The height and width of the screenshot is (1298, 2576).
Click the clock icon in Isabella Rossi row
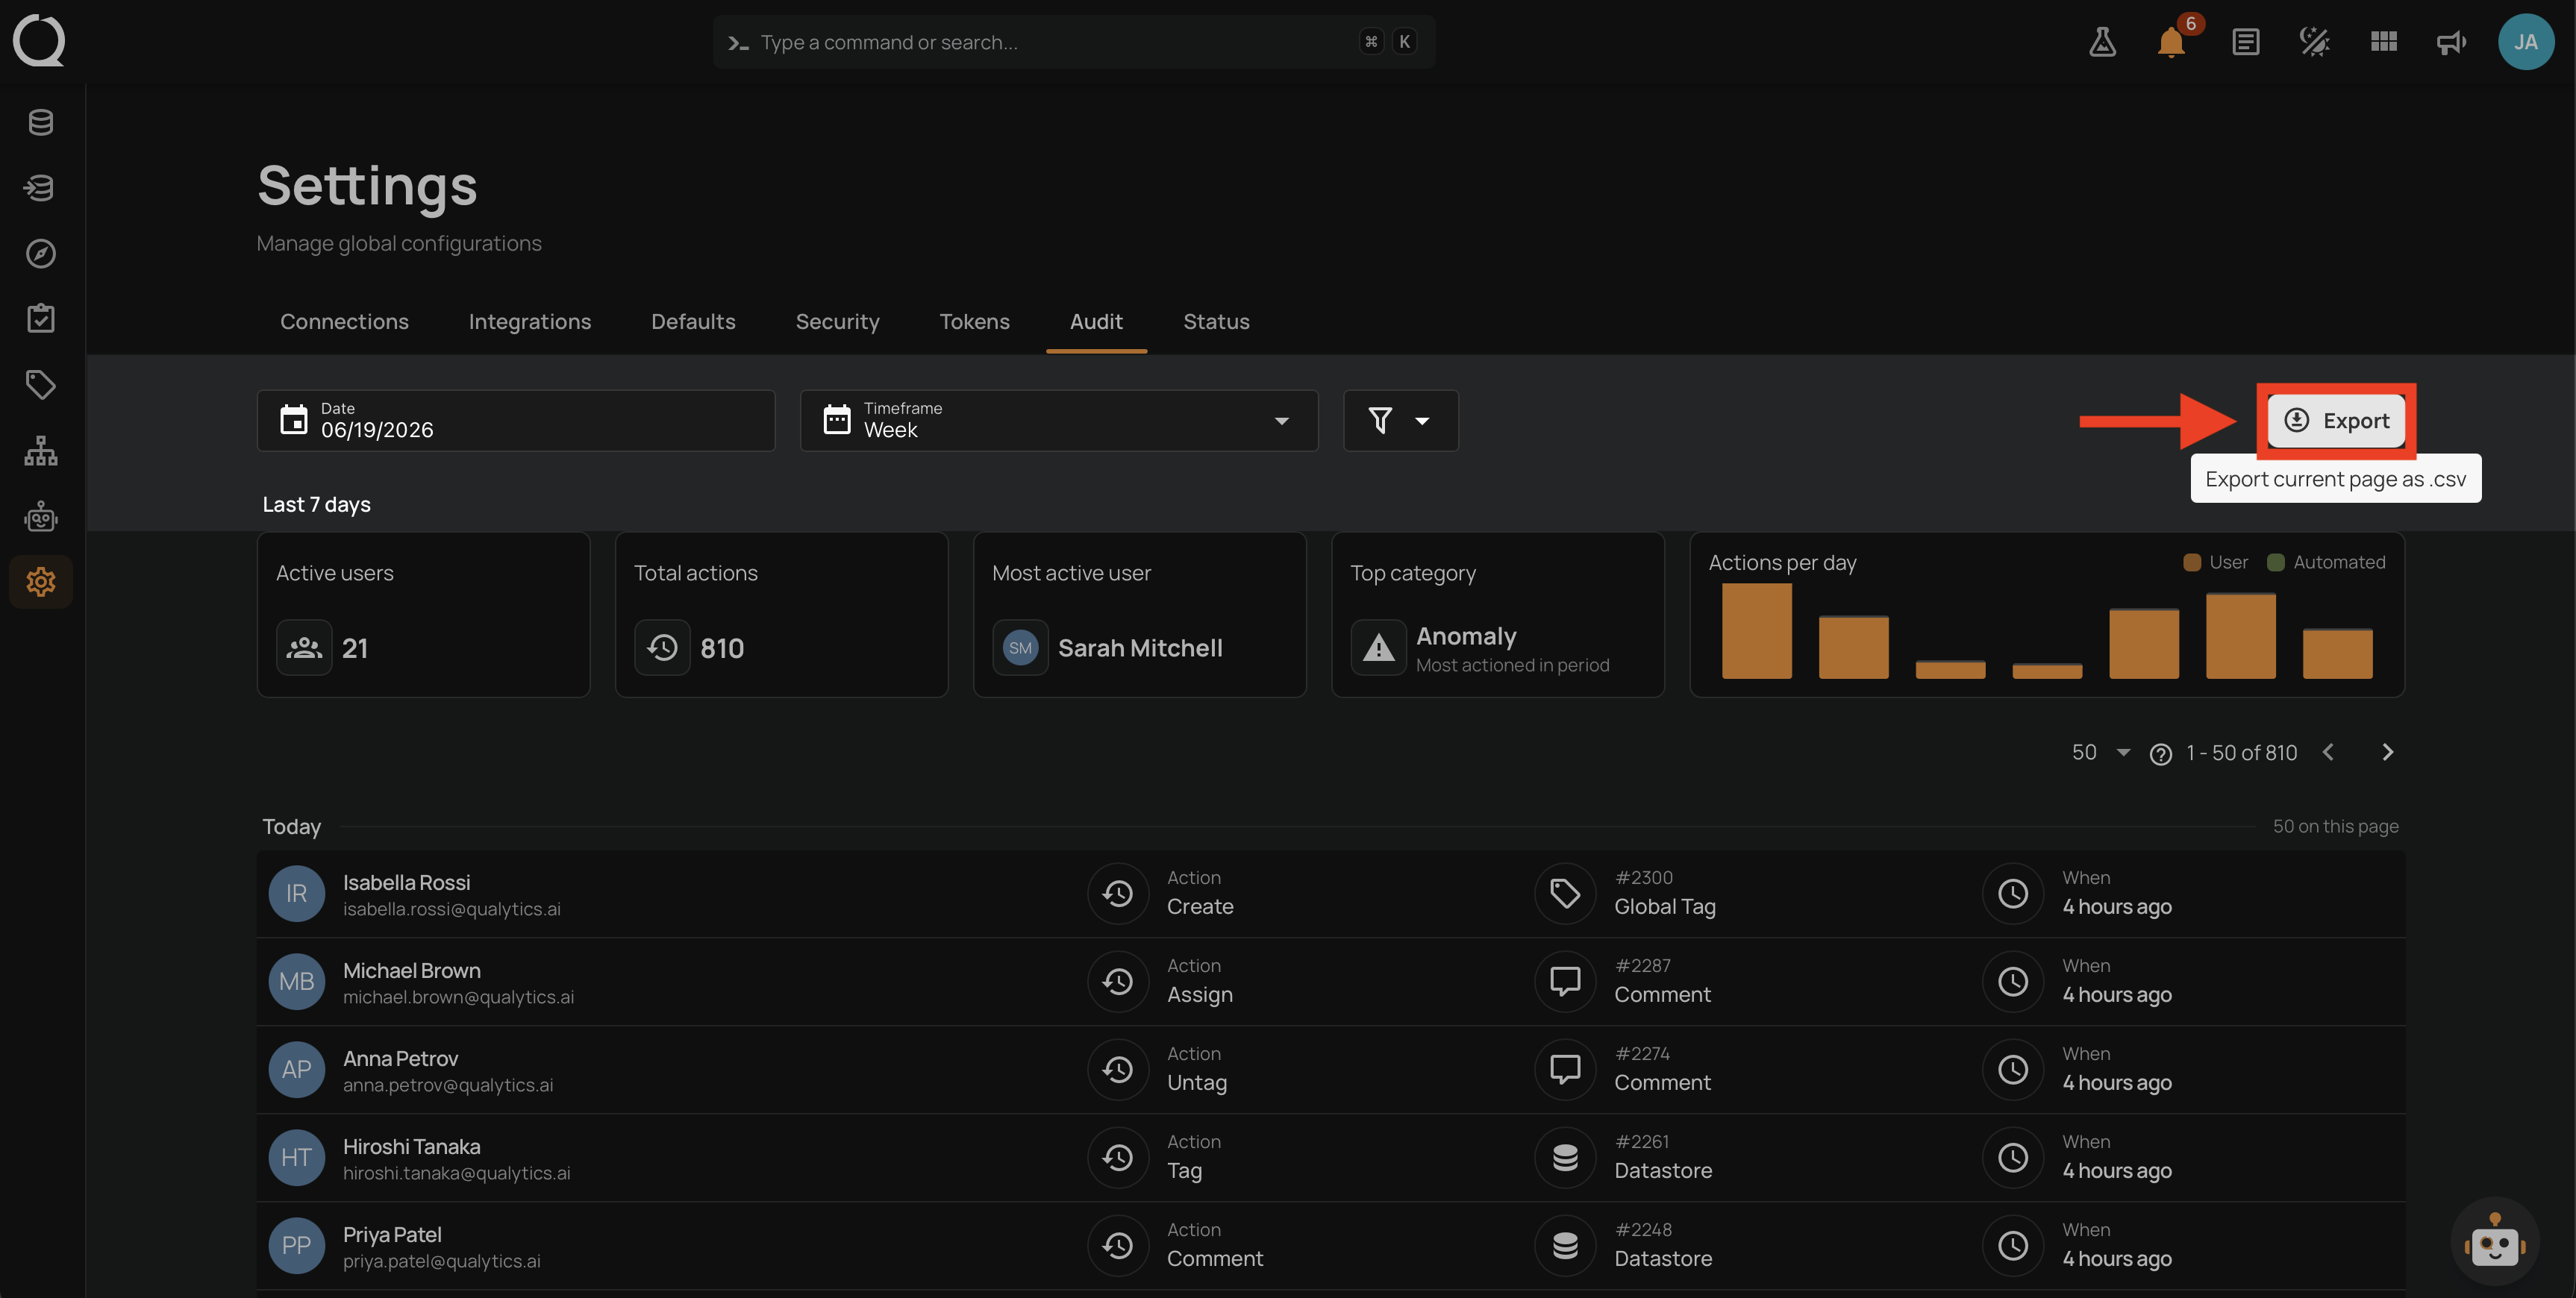[x=2013, y=894]
